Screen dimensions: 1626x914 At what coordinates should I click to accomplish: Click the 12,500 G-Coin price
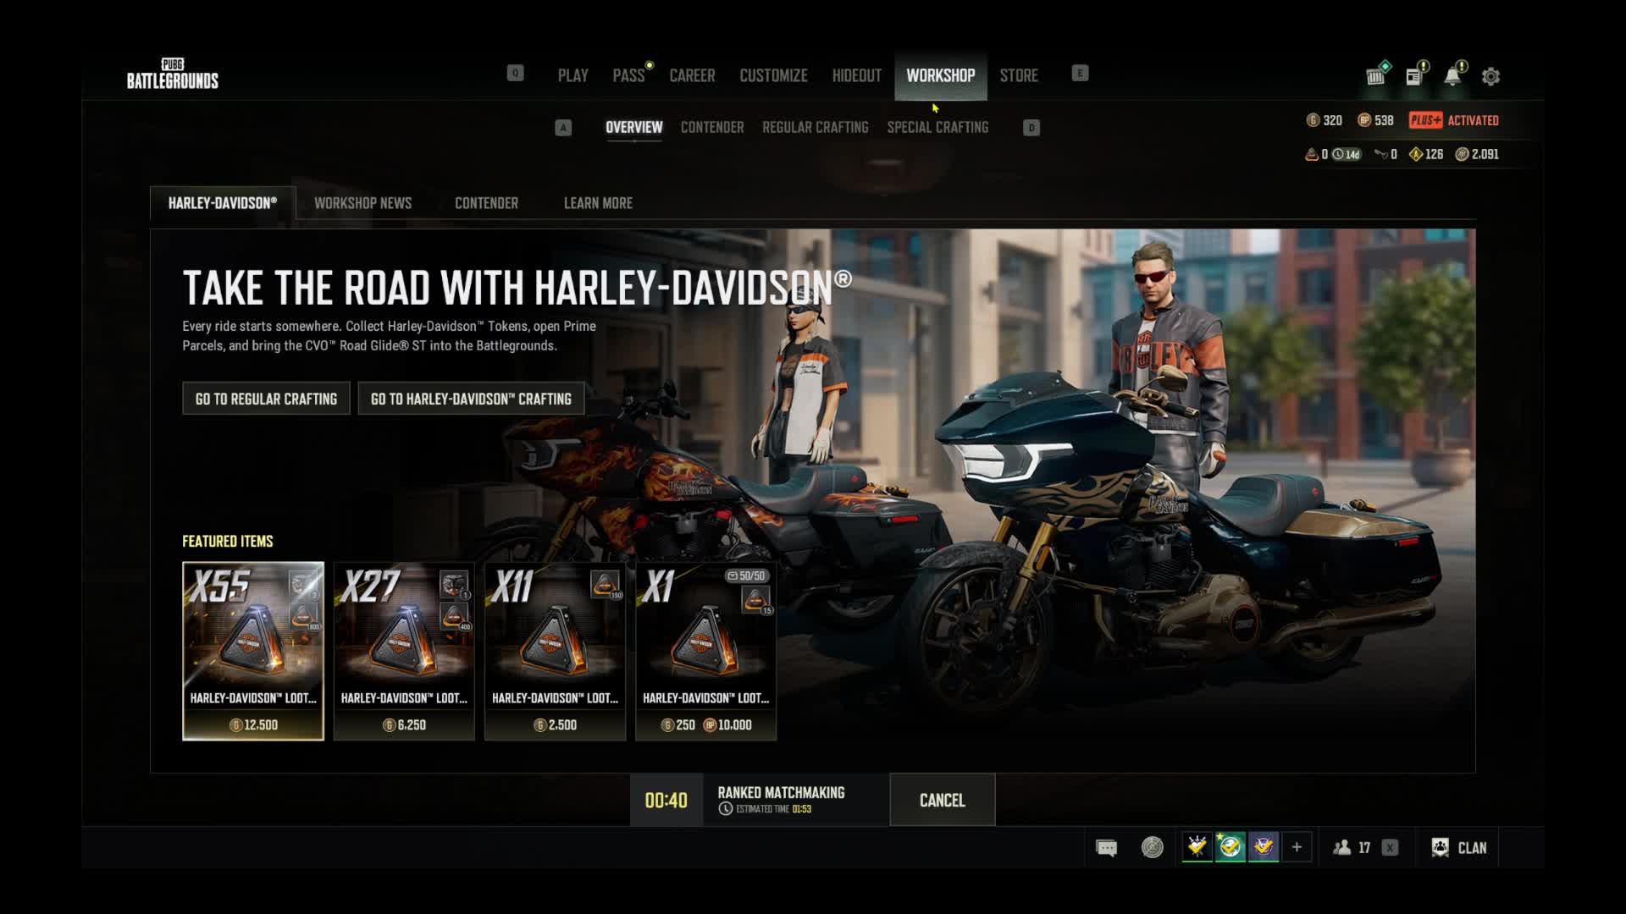pyautogui.click(x=253, y=725)
